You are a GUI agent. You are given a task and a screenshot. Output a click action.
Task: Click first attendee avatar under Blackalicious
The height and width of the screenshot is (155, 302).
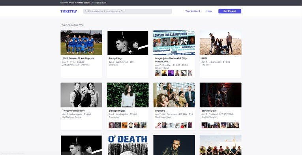[x=204, y=125]
